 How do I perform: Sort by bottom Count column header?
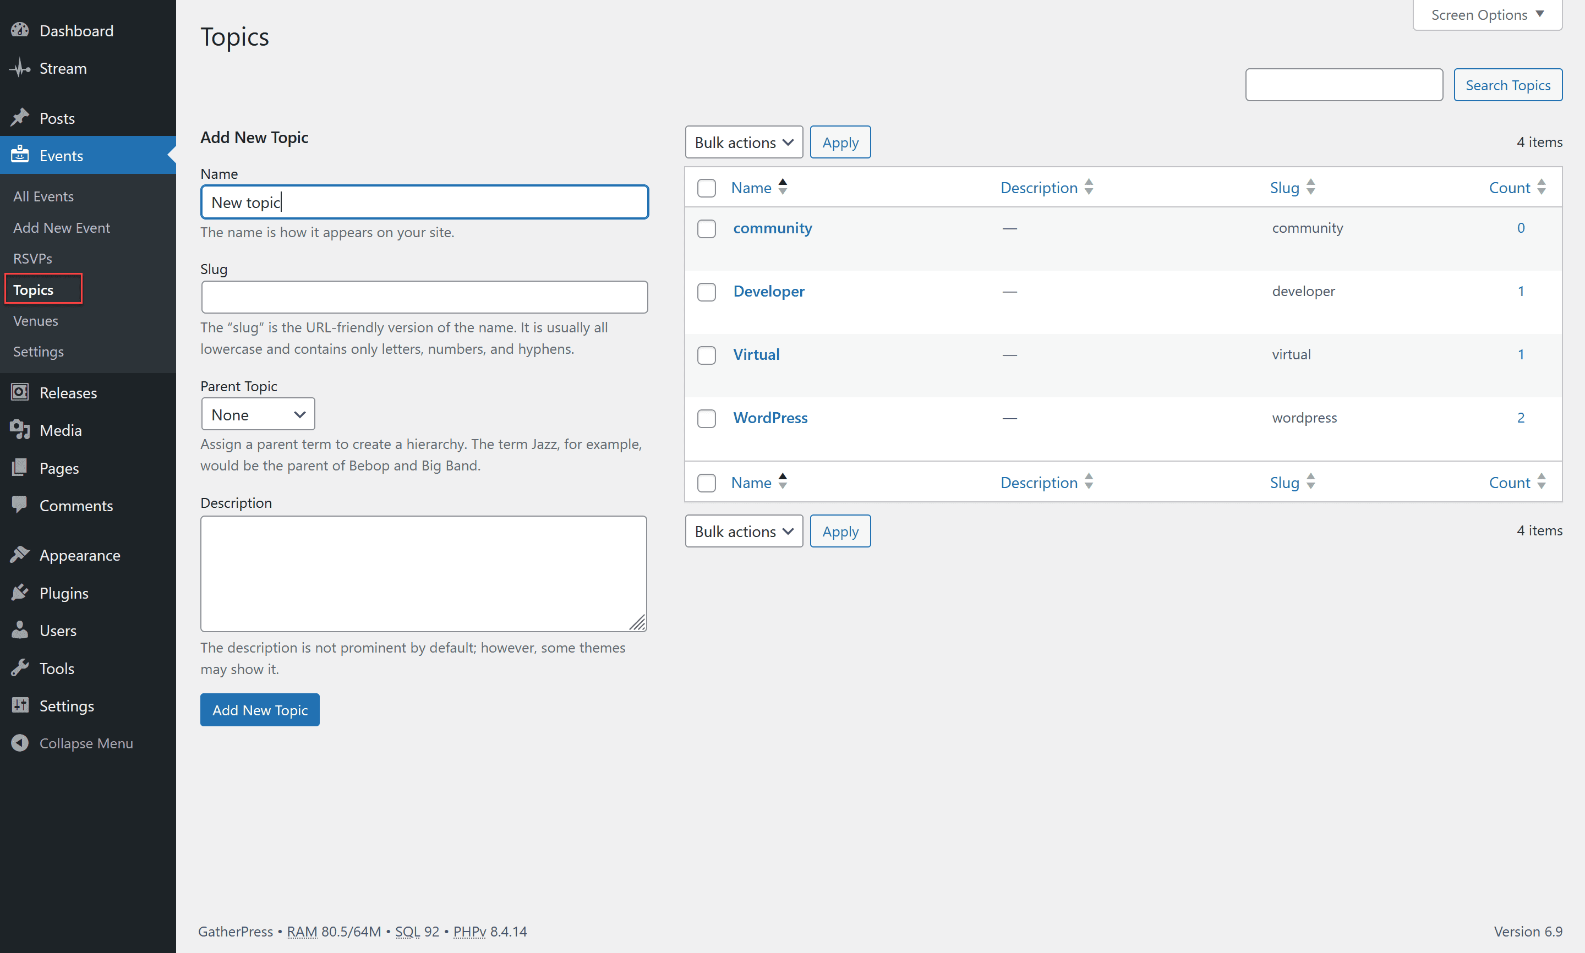[x=1509, y=483]
